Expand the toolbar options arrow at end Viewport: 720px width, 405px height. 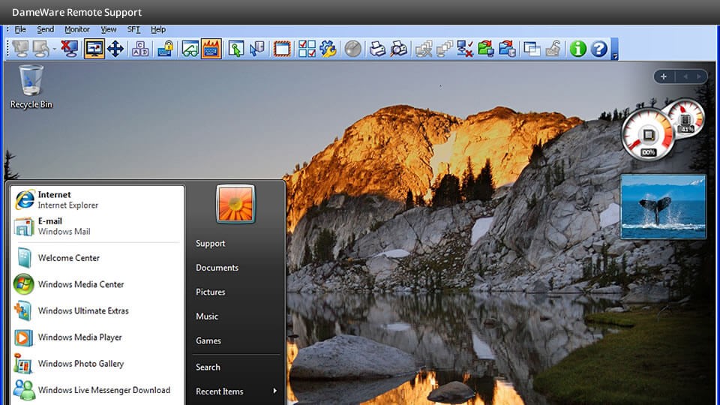tap(615, 49)
